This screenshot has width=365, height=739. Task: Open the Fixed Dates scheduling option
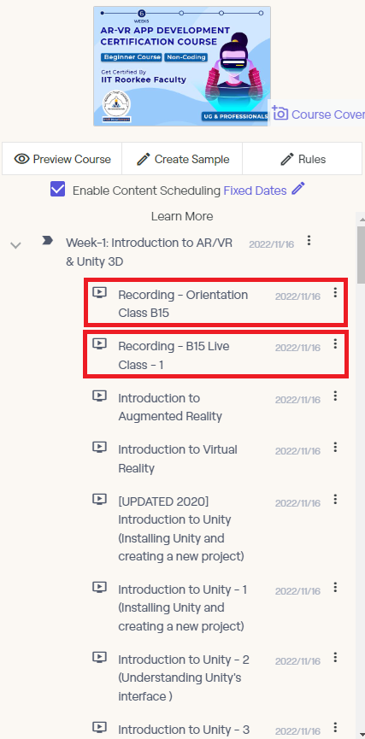tap(255, 191)
